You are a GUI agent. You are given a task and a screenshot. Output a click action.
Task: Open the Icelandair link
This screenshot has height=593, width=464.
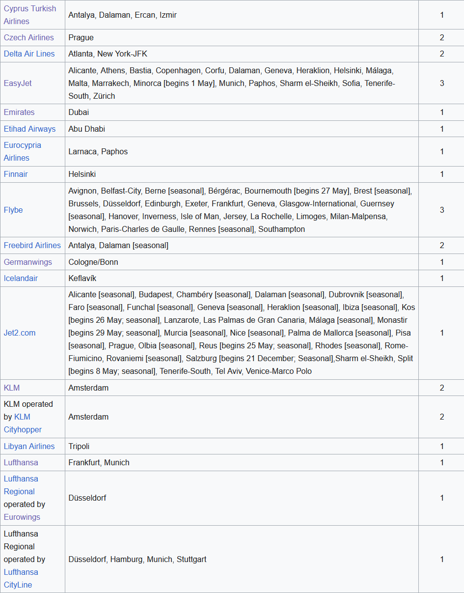tap(21, 278)
